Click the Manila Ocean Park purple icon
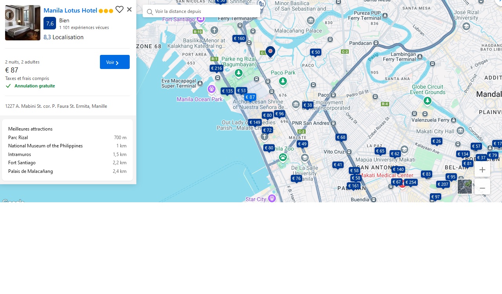Image resolution: width=502 pixels, height=294 pixels. point(212,89)
